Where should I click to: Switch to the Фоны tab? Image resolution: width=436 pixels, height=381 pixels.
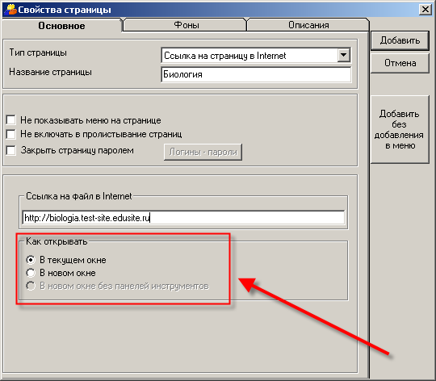(x=186, y=25)
